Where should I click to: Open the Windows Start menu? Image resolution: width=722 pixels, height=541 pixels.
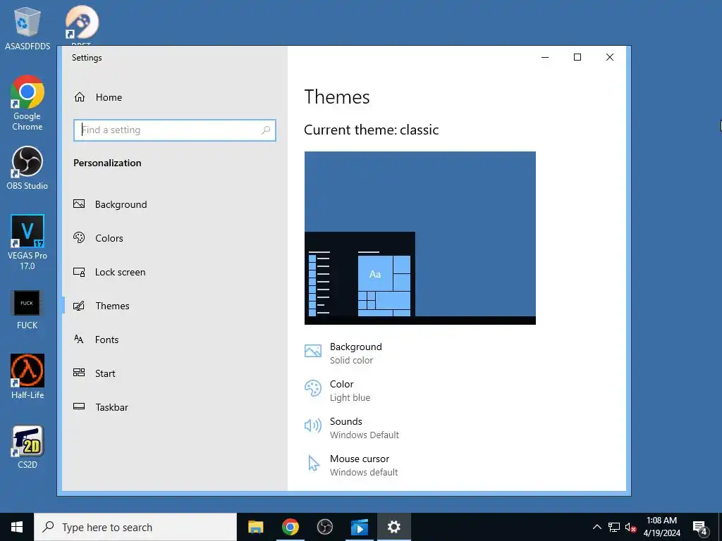click(x=17, y=527)
